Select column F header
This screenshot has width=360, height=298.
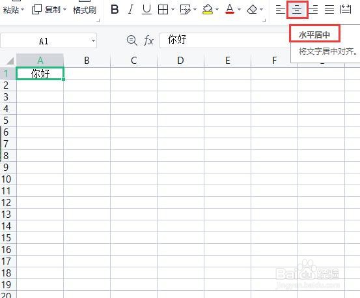(x=274, y=61)
